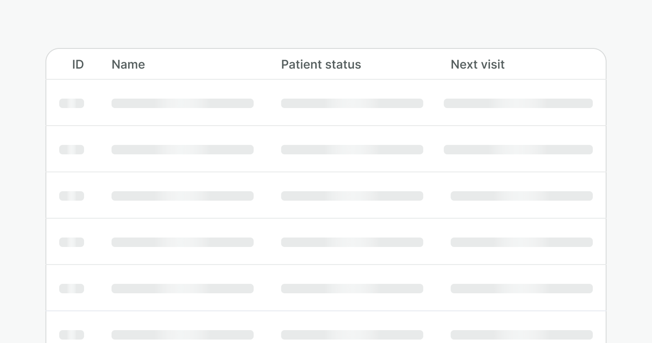Click second row's Patient status placeholder
This screenshot has height=343, width=652.
[352, 150]
